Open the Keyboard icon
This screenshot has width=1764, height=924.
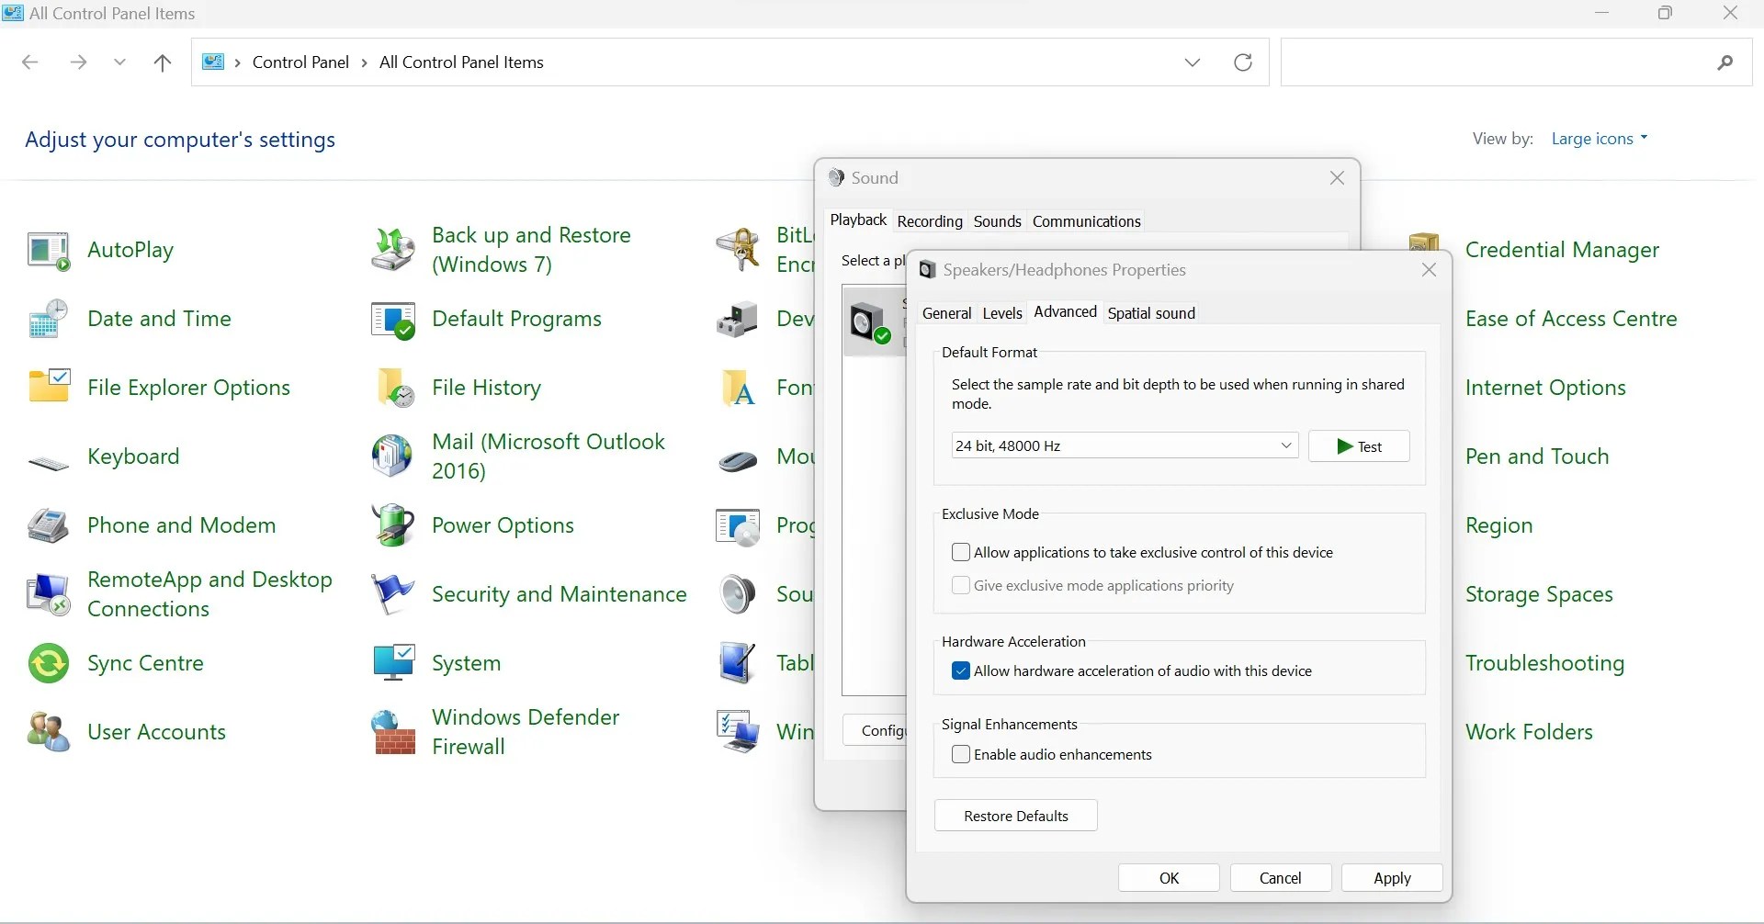(49, 464)
